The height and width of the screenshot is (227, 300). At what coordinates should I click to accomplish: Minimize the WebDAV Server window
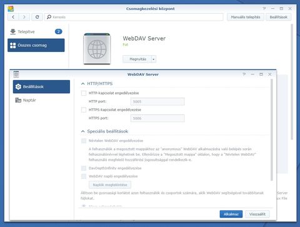252,74
